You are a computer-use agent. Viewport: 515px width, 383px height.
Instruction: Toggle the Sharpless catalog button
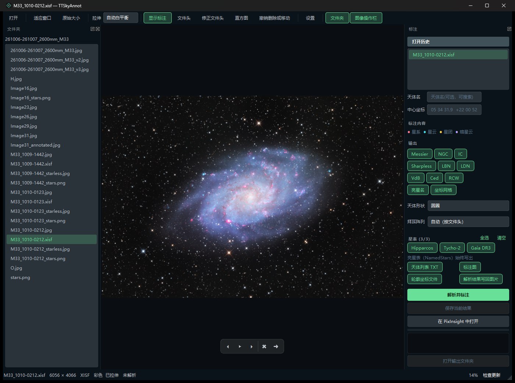click(422, 166)
